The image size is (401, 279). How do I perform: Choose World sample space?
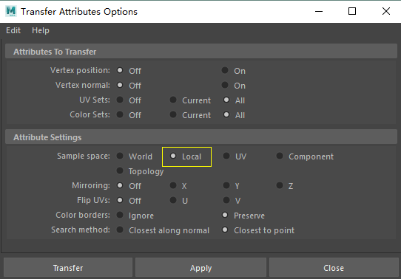pos(120,156)
